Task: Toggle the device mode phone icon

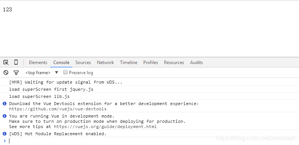Action: click(16, 62)
